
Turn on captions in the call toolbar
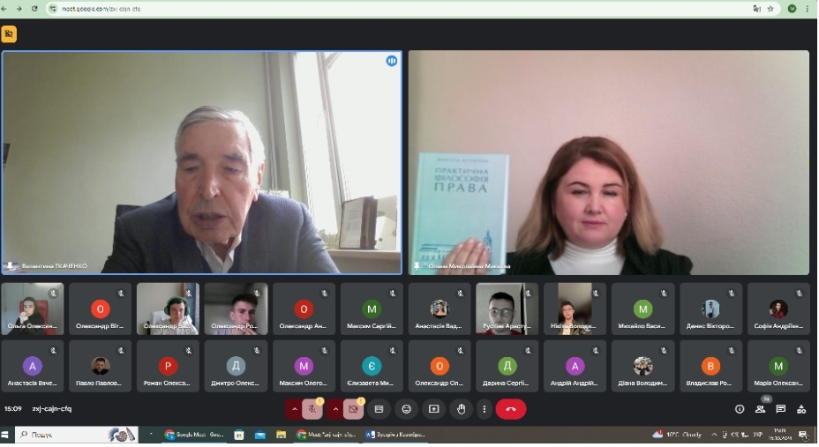[x=379, y=409]
